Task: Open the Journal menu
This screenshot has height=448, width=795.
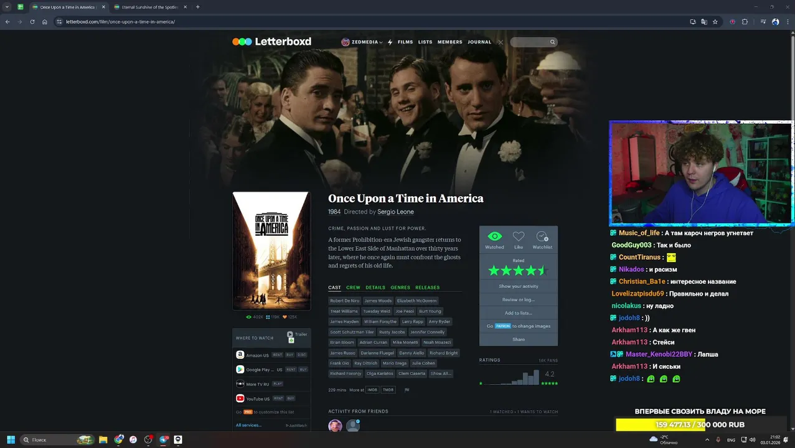Action: point(479,42)
